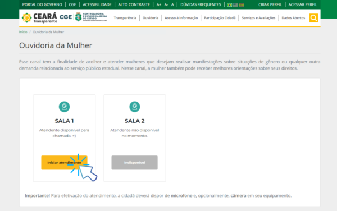Click the grey Indisponível button in SALA 2
The width and height of the screenshot is (337, 211).
pos(135,163)
